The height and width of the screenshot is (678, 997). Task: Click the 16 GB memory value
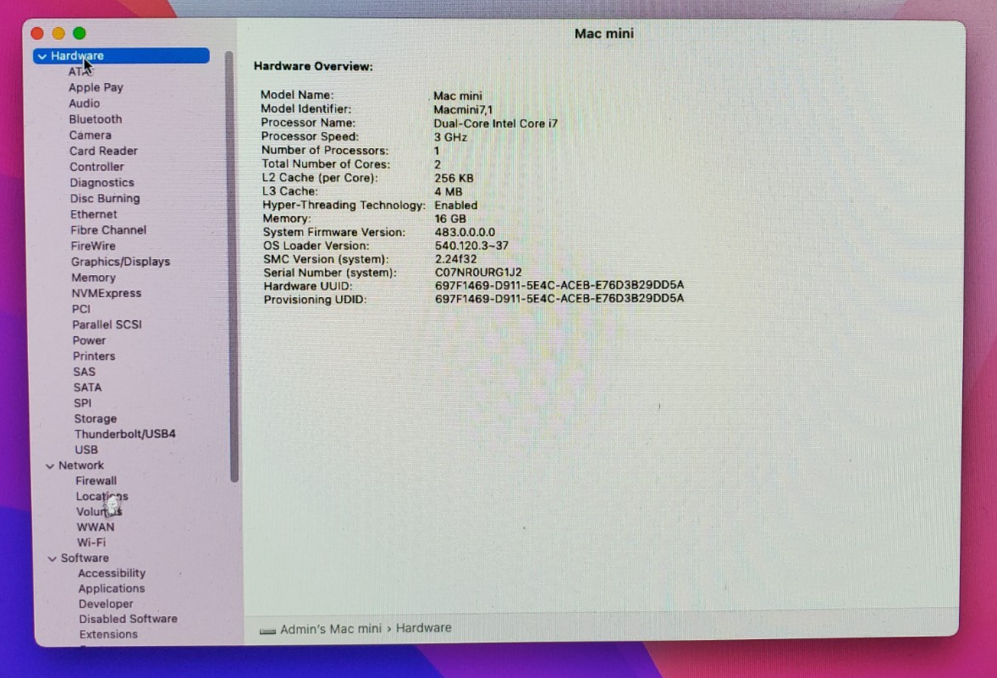coord(450,218)
